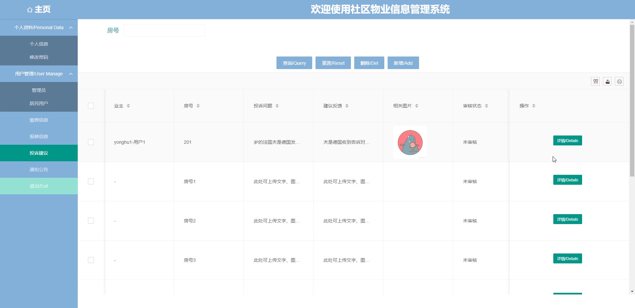
Task: Go to 通知公告 menu item
Action: (39, 170)
